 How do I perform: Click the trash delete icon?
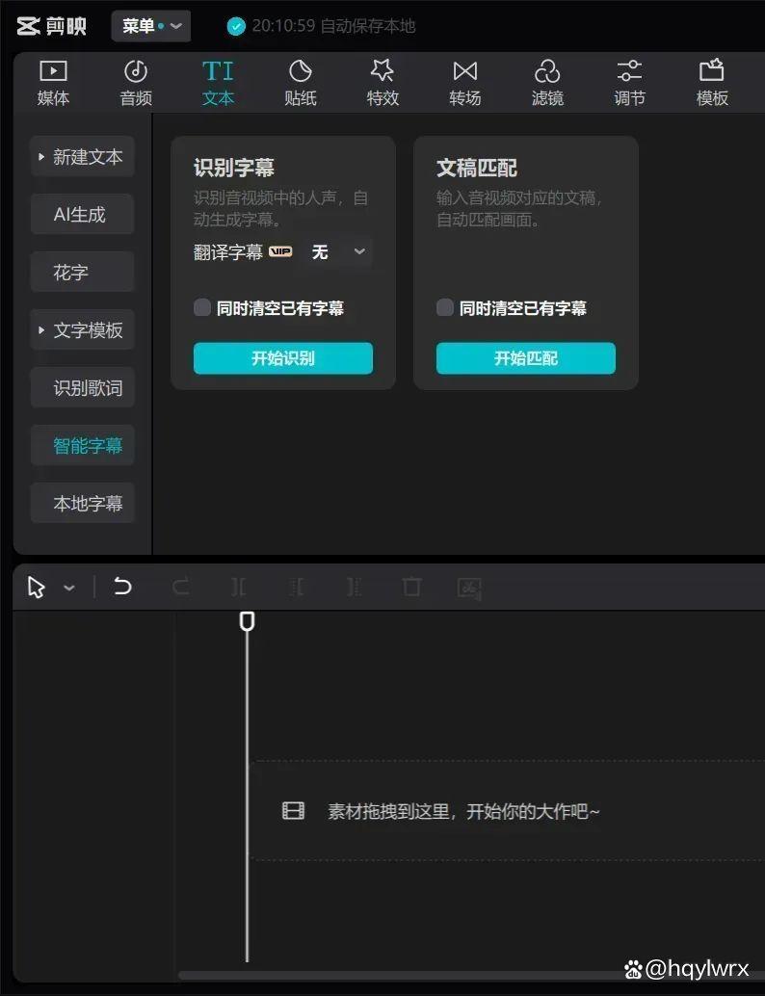click(x=411, y=586)
